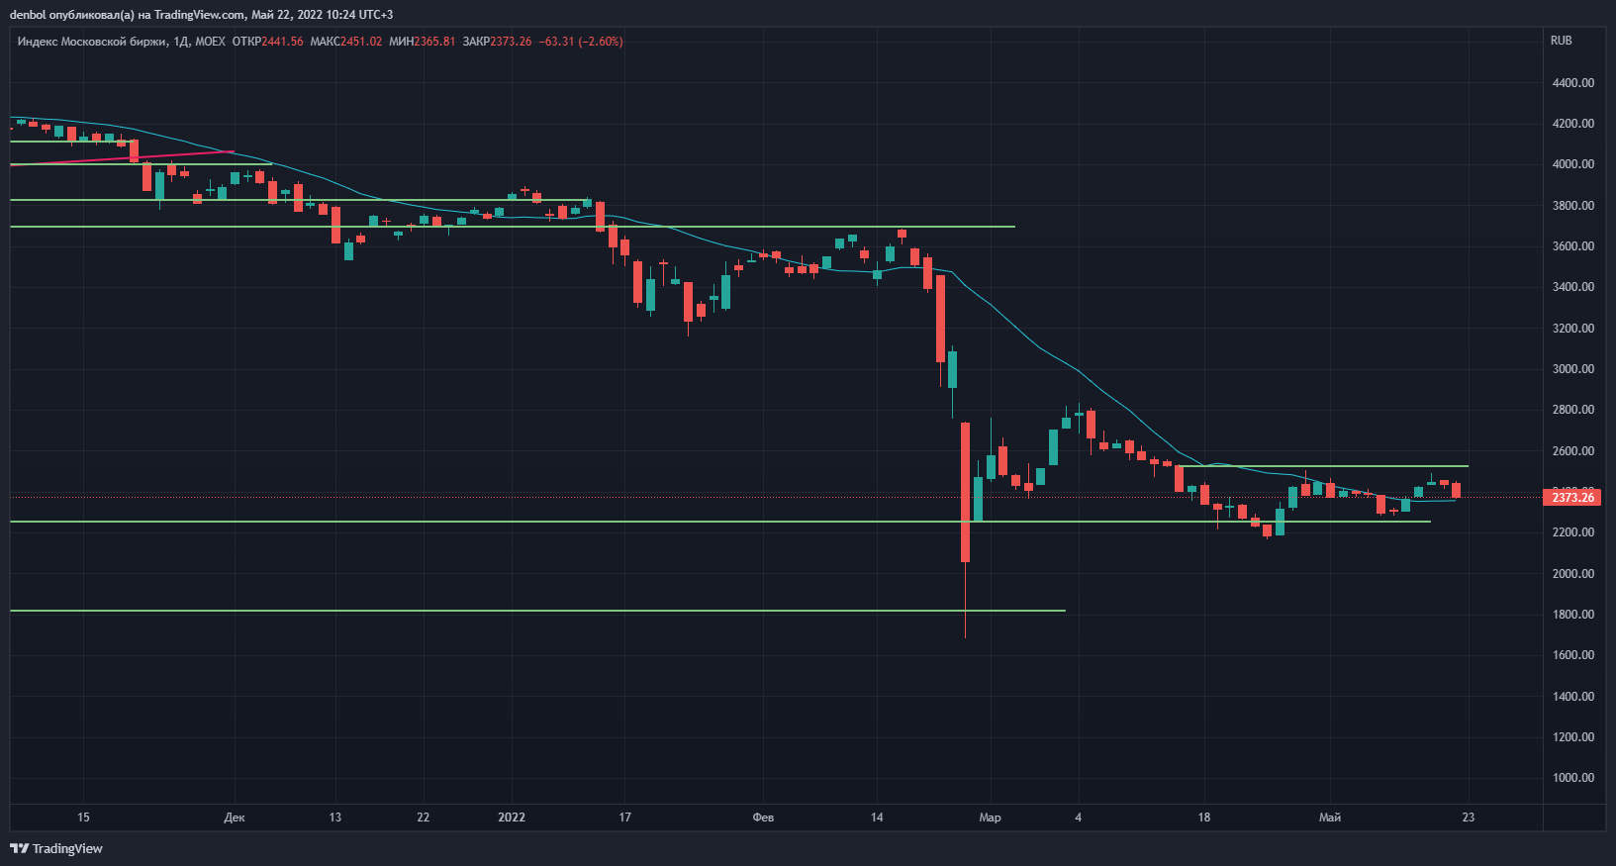Click the date label 13 on time axis
Screen dimensions: 1616x866
[335, 818]
